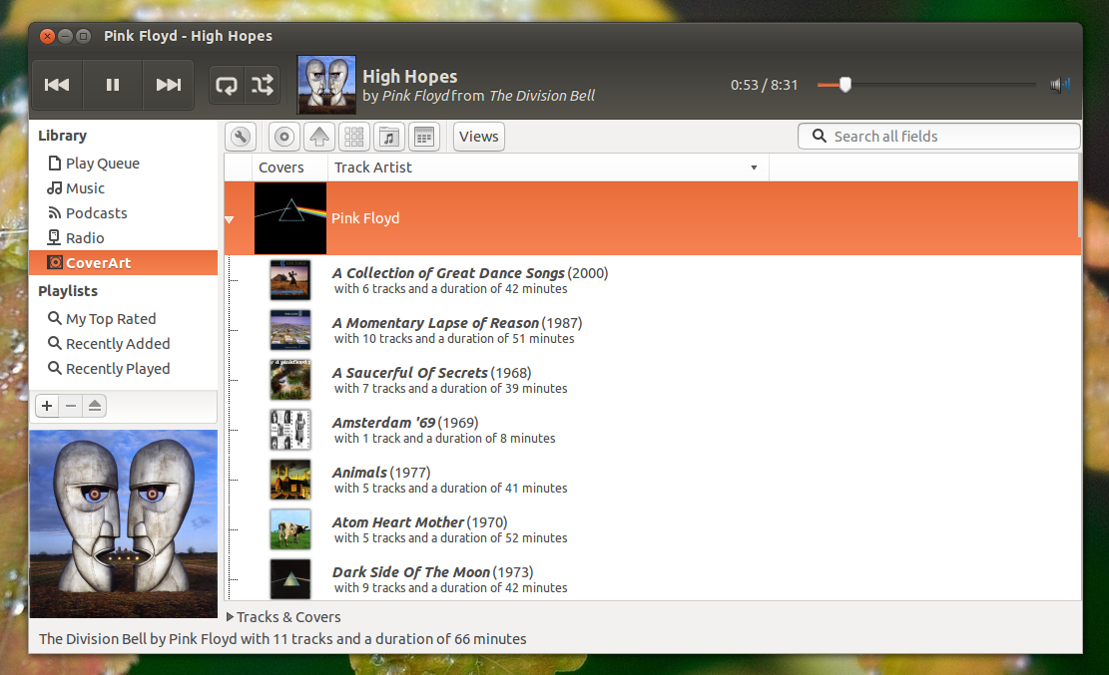This screenshot has width=1109, height=675.
Task: Select the Animals (1977) album row
Action: (x=652, y=480)
